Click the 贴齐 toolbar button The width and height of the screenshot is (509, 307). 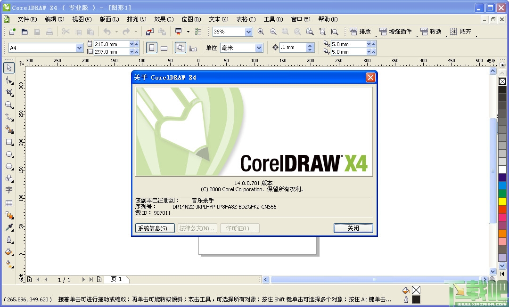click(x=460, y=32)
